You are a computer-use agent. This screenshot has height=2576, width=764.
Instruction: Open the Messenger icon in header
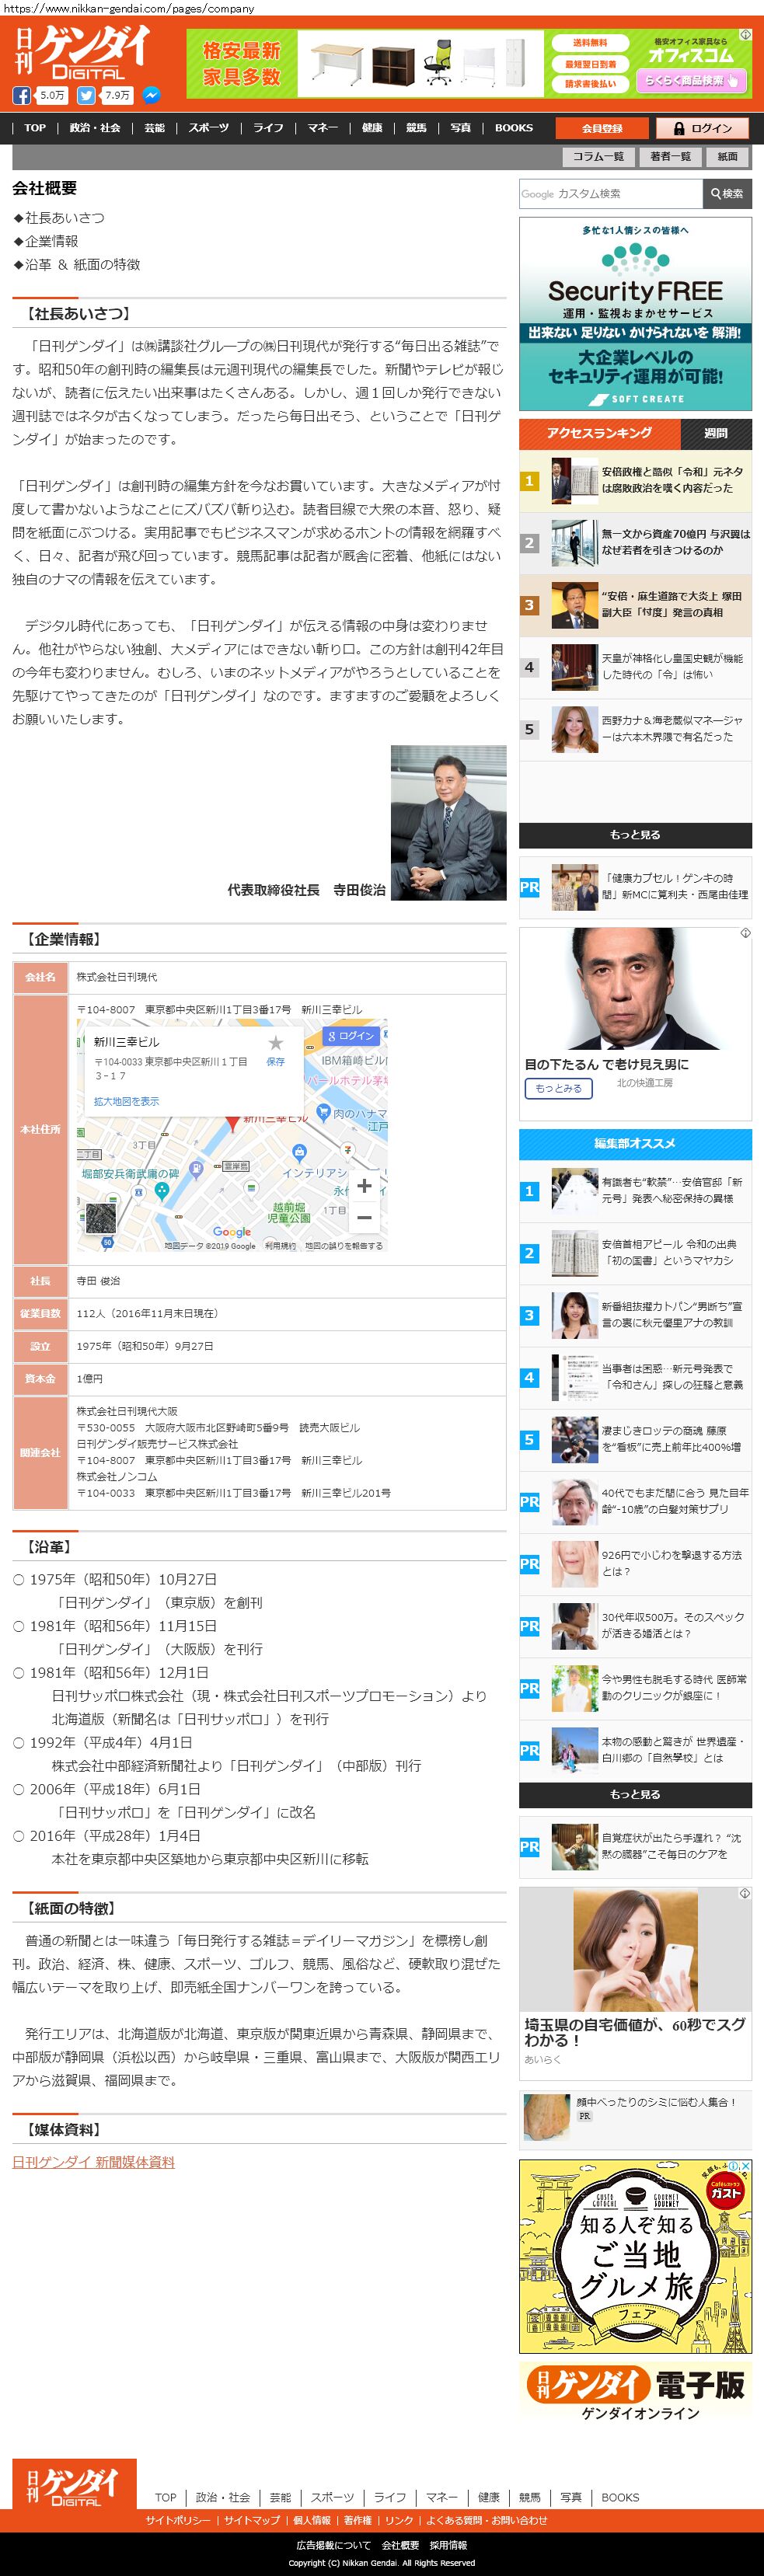point(151,96)
